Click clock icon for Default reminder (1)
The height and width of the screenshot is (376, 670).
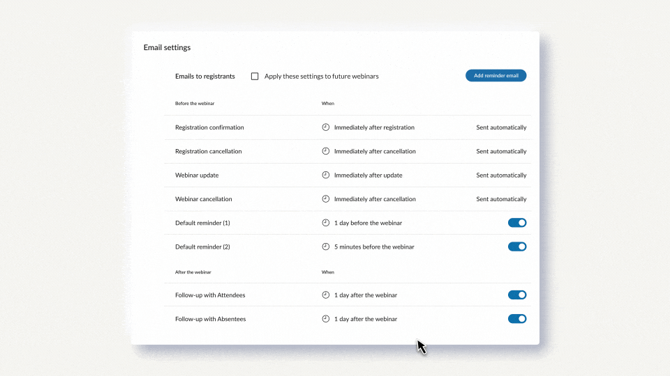click(325, 223)
